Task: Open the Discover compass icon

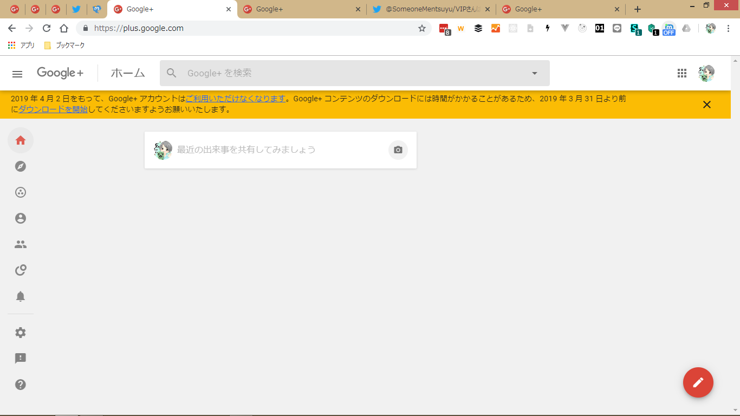Action: click(21, 166)
